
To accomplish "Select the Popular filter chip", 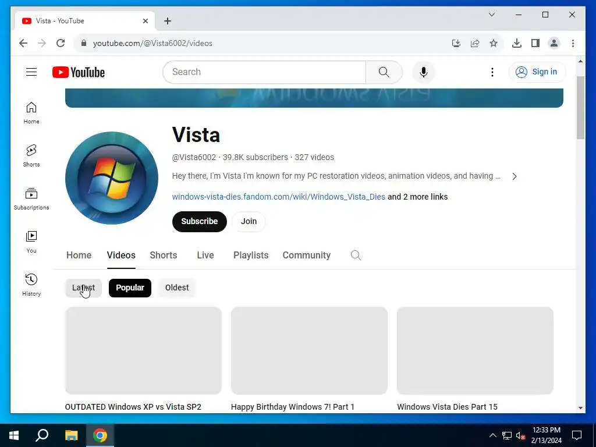I will point(130,288).
